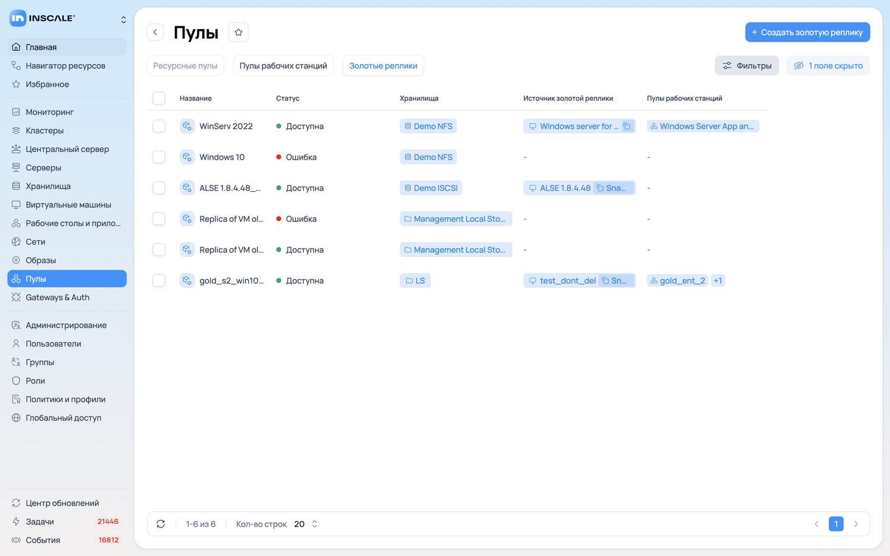This screenshot has height=556, width=890.
Task: Go to Хранилища in the sidebar
Action: 67,186
